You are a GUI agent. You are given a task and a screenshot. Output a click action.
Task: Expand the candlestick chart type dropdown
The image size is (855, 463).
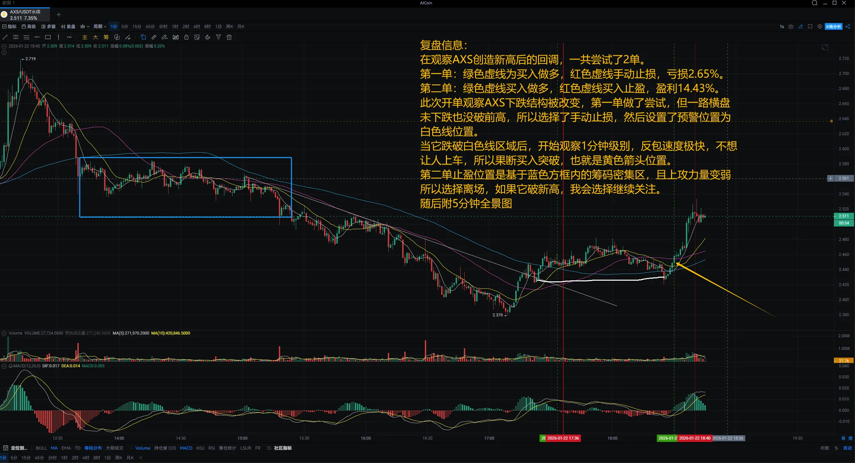85,26
